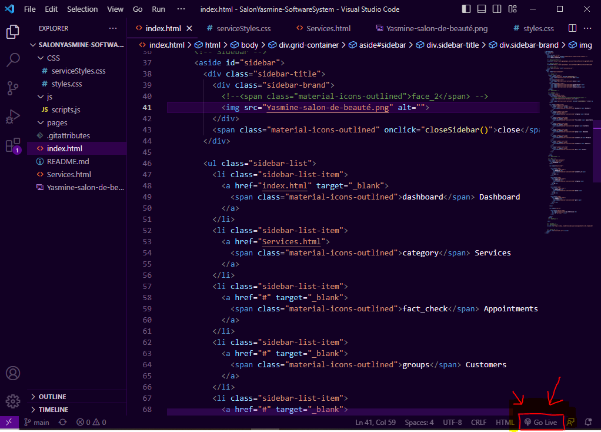Open README.md in the explorer
601x432 pixels.
click(76, 161)
